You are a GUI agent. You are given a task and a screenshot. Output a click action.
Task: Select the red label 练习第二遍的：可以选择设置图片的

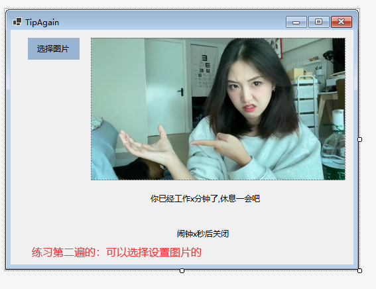click(117, 253)
